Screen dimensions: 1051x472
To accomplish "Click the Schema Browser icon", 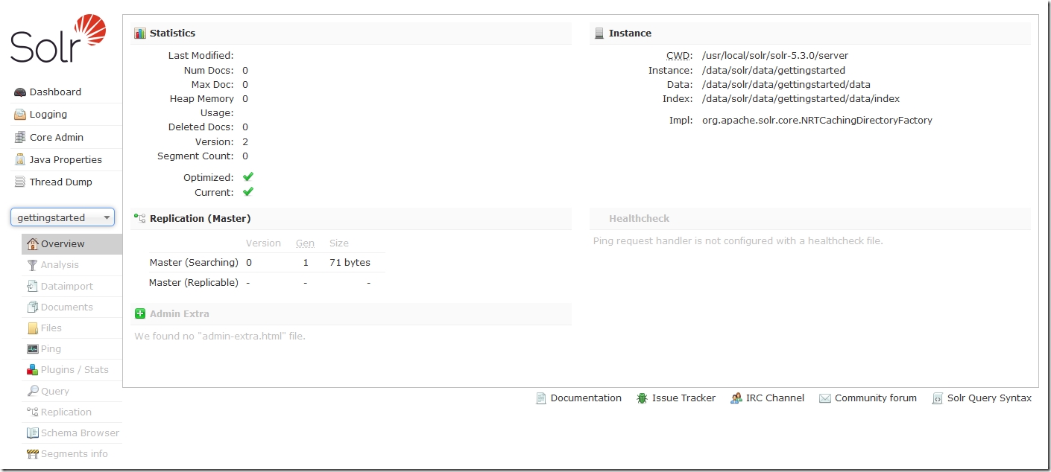I will [x=33, y=433].
